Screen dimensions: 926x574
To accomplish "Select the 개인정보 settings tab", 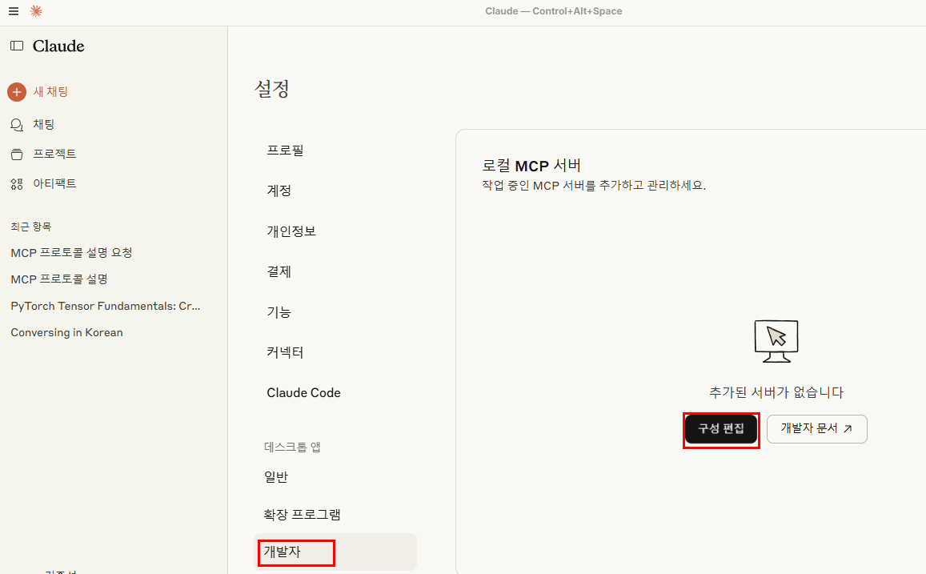I will (x=291, y=231).
